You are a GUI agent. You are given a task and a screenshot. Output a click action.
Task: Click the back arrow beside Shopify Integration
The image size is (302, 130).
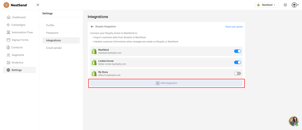(x=92, y=27)
